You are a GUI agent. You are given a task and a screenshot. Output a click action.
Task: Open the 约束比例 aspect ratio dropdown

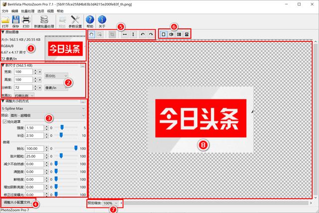click(x=24, y=96)
